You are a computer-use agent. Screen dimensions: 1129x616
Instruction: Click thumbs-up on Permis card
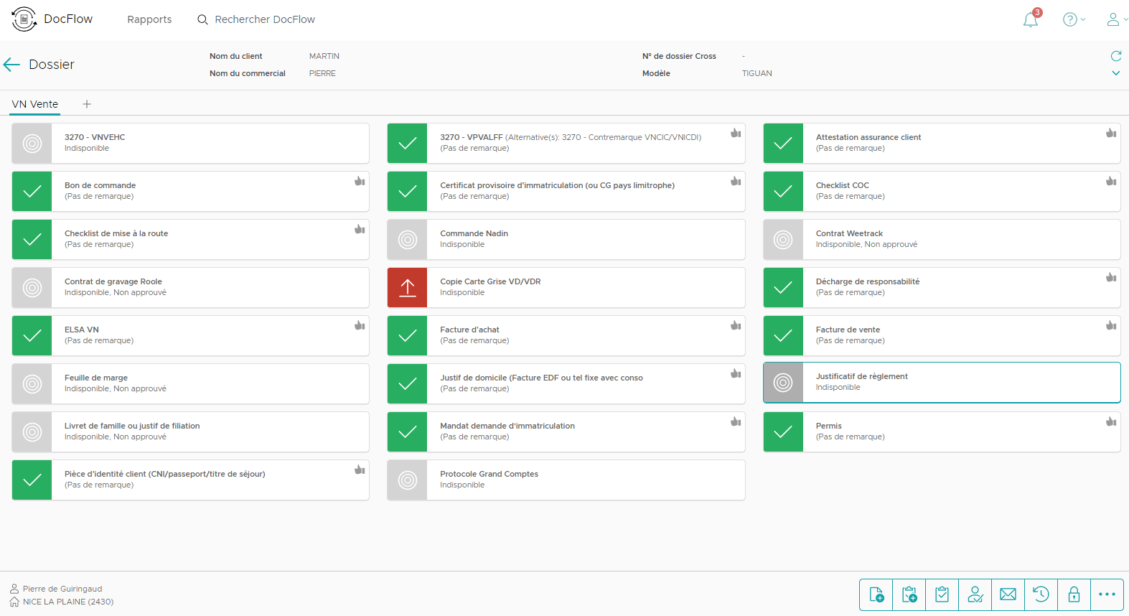(x=1111, y=421)
